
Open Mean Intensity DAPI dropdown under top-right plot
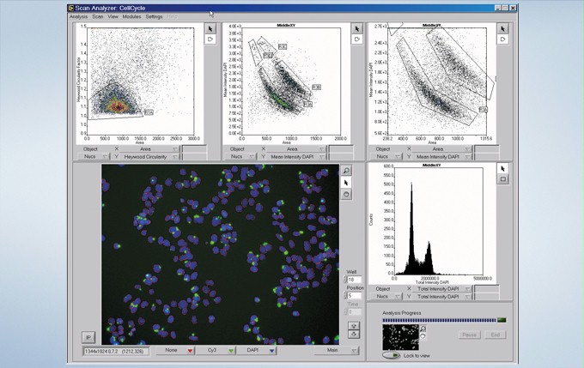click(442, 157)
